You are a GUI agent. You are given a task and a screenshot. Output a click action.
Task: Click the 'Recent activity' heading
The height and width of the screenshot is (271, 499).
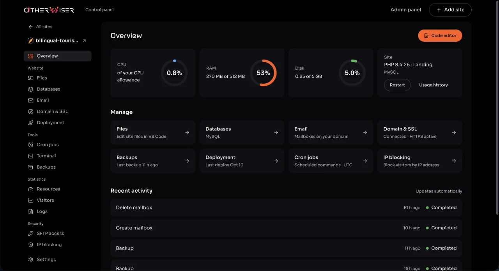(131, 191)
